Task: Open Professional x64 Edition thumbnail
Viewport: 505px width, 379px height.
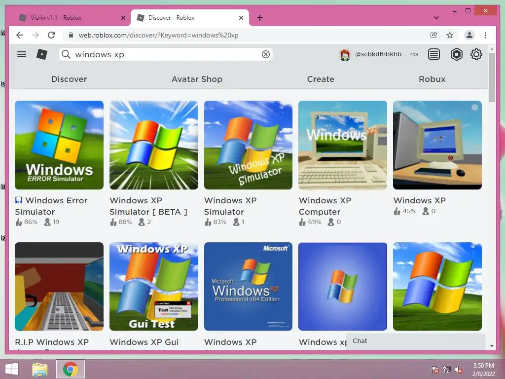Action: coord(249,287)
